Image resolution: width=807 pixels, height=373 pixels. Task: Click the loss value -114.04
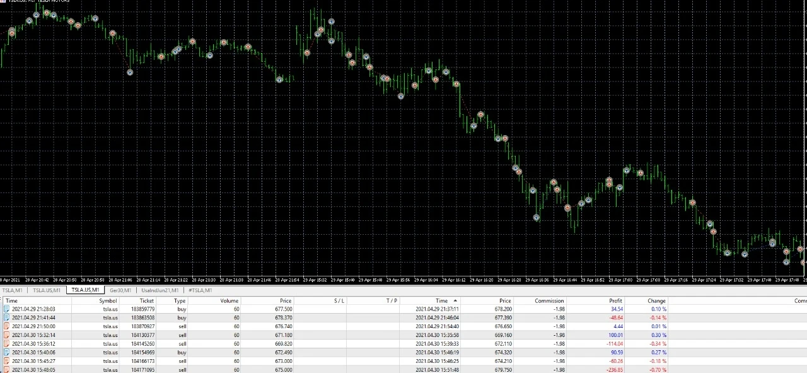(x=614, y=344)
